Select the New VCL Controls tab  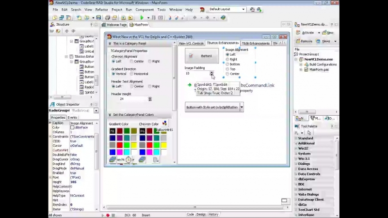pos(191,43)
